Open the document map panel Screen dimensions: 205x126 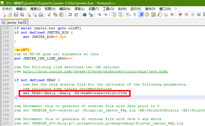point(153,15)
